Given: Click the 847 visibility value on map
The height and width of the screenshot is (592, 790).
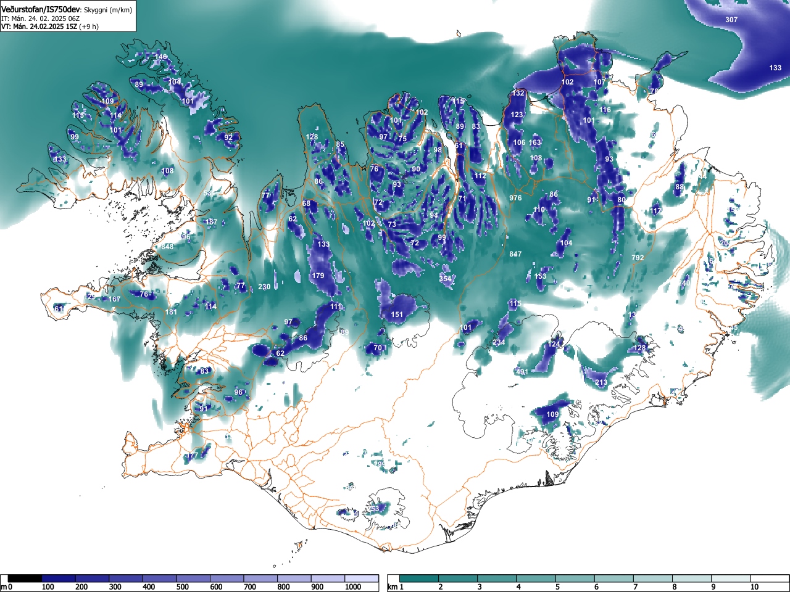Looking at the screenshot, I should pos(515,254).
